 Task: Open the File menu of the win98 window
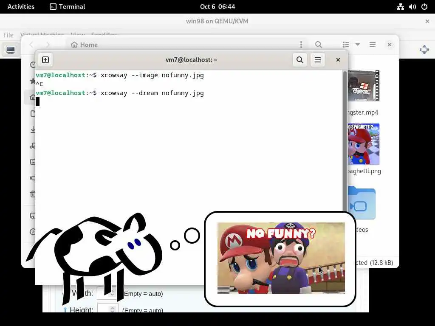click(8, 35)
